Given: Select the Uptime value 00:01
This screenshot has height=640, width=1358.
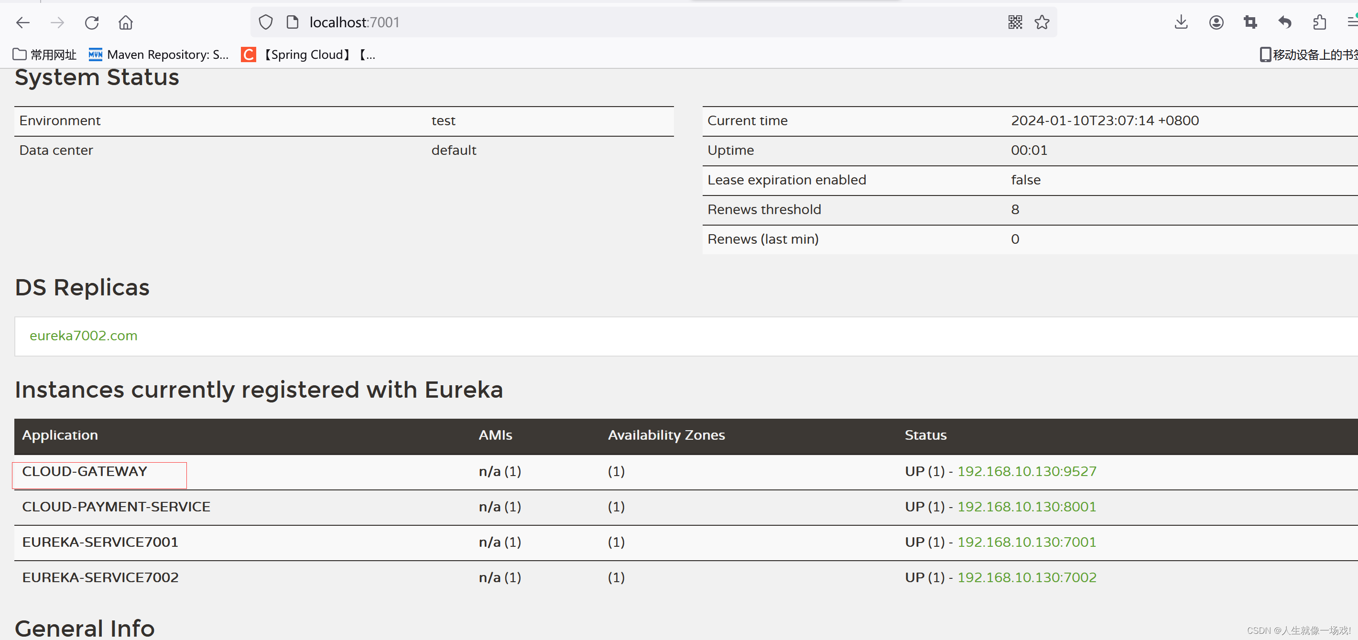Looking at the screenshot, I should pyautogui.click(x=1029, y=150).
